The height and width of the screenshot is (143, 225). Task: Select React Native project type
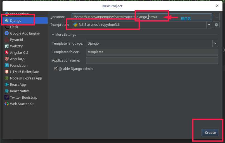[25, 91]
